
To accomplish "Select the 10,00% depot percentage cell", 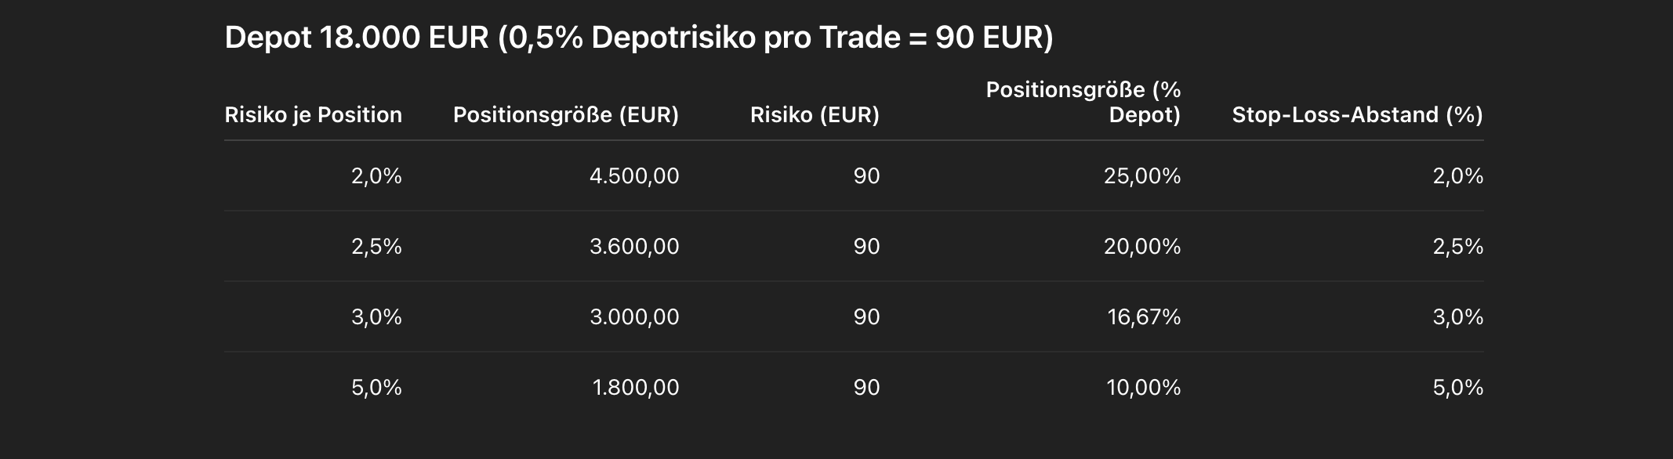I will click(x=1143, y=388).
